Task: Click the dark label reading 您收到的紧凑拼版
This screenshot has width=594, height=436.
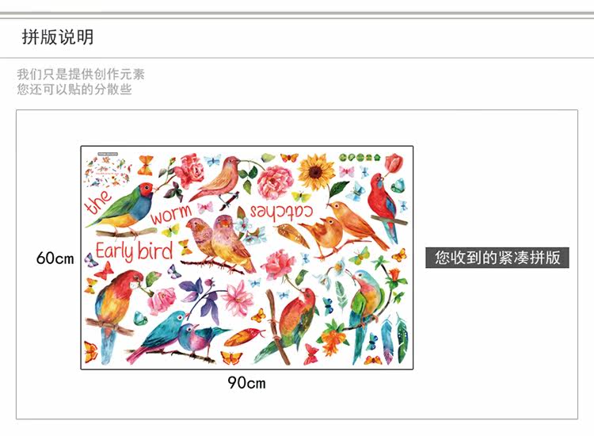Action: pos(497,258)
